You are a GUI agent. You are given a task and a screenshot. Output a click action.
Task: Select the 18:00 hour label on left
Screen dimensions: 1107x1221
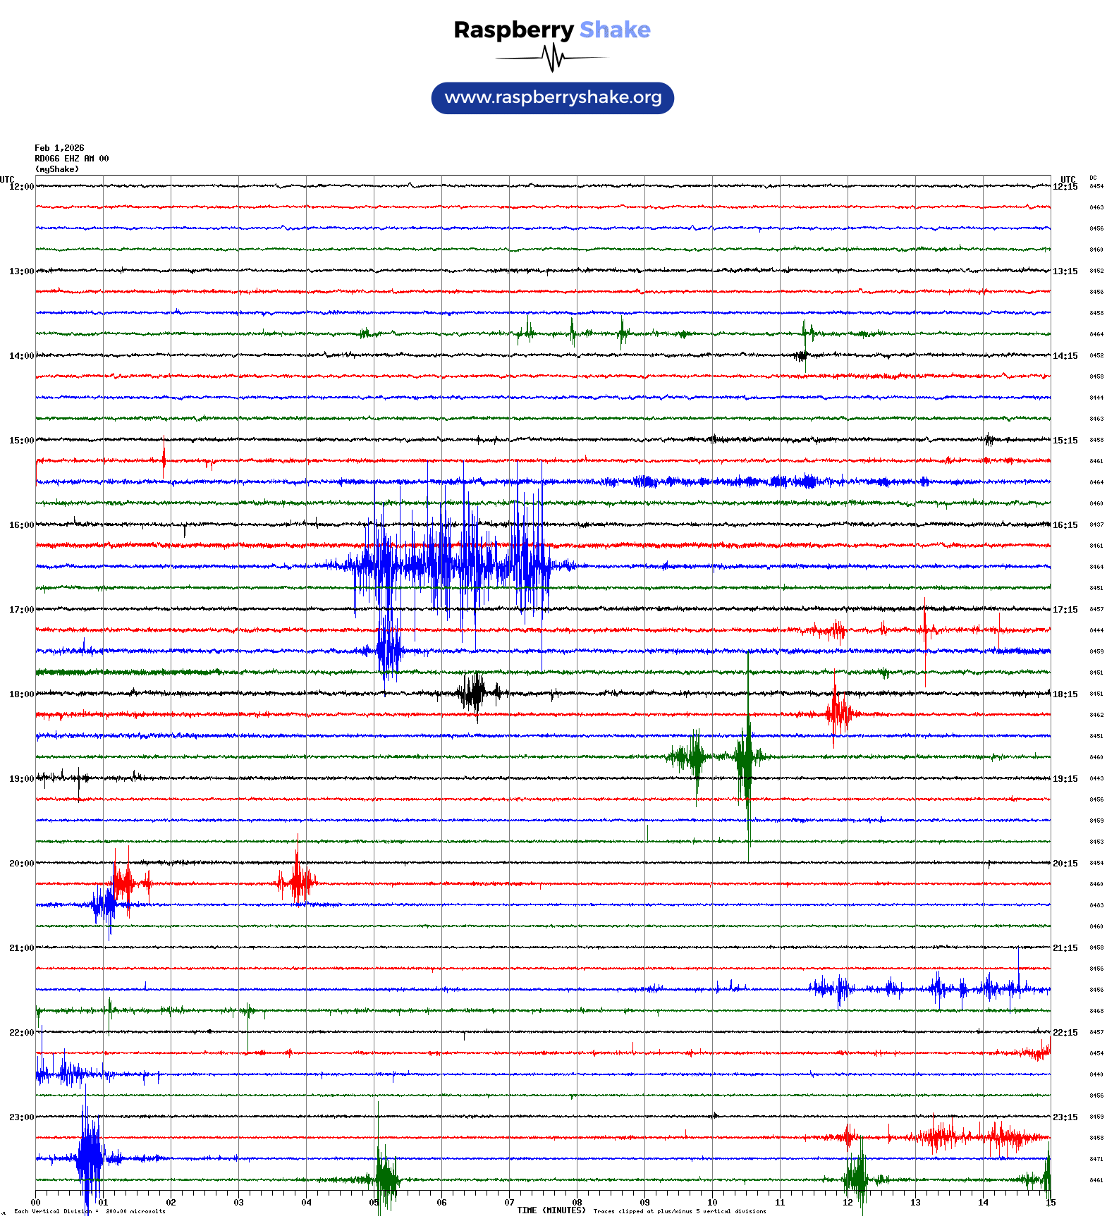pyautogui.click(x=21, y=694)
